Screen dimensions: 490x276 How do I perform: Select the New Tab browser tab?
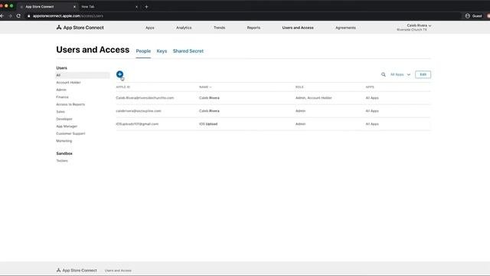tap(109, 7)
